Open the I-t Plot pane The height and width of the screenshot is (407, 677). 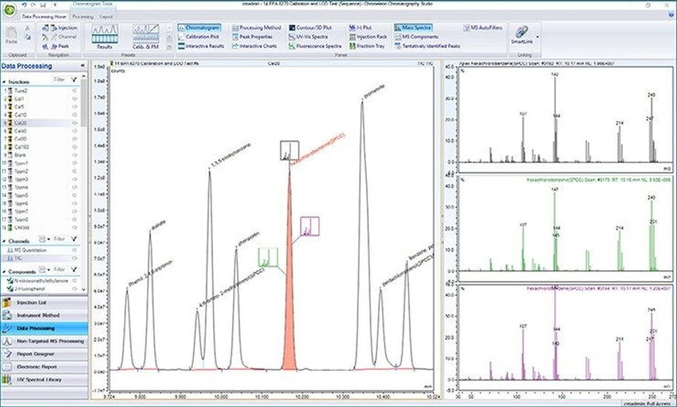(x=361, y=27)
